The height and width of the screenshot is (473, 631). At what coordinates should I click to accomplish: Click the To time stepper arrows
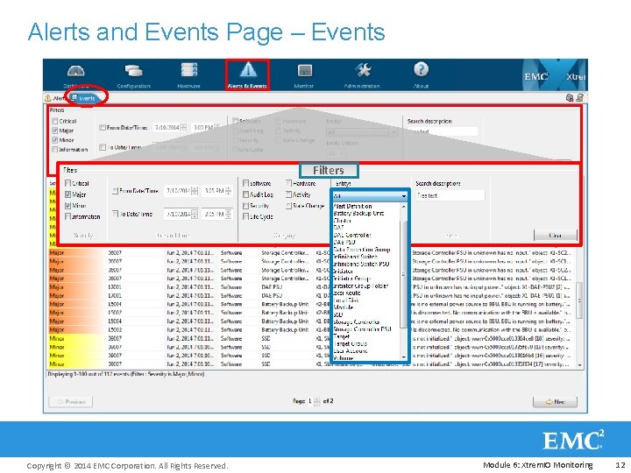coord(229,215)
